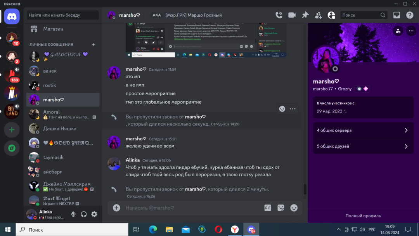Hide the user profile panel

click(x=331, y=15)
